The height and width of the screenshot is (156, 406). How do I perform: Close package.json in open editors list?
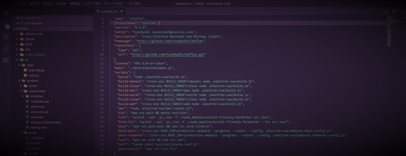18,23
